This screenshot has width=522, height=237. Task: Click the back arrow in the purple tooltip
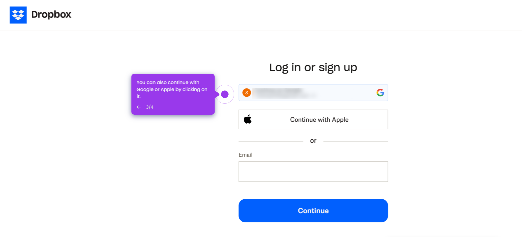click(x=139, y=107)
